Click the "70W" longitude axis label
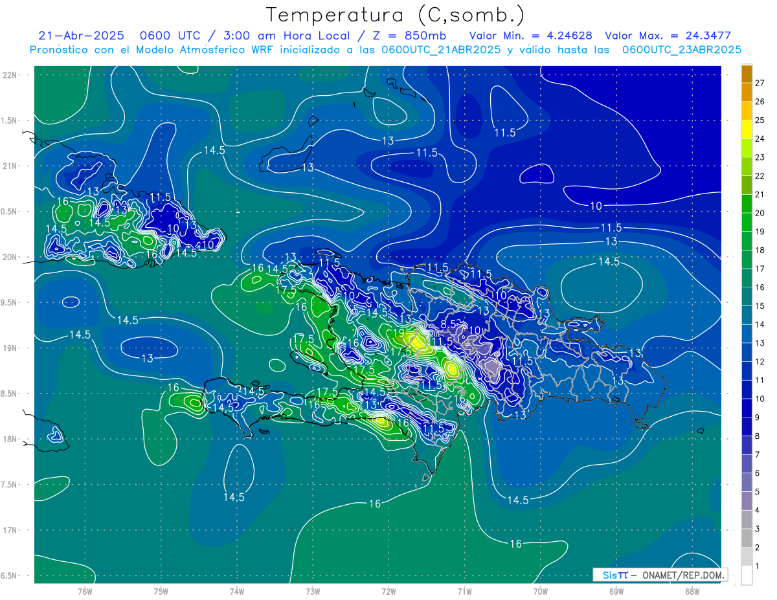The height and width of the screenshot is (600, 777). (x=541, y=592)
